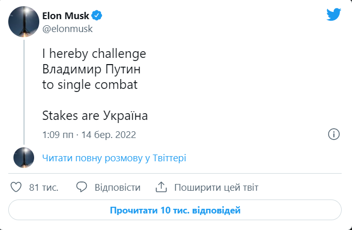Click the reply speech bubble icon

[82, 187]
